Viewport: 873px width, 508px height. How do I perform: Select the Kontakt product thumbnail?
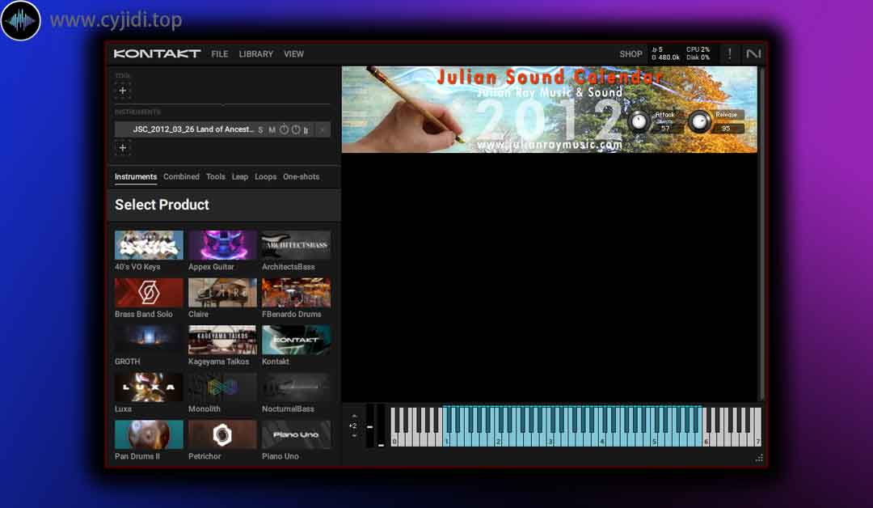[x=296, y=340]
